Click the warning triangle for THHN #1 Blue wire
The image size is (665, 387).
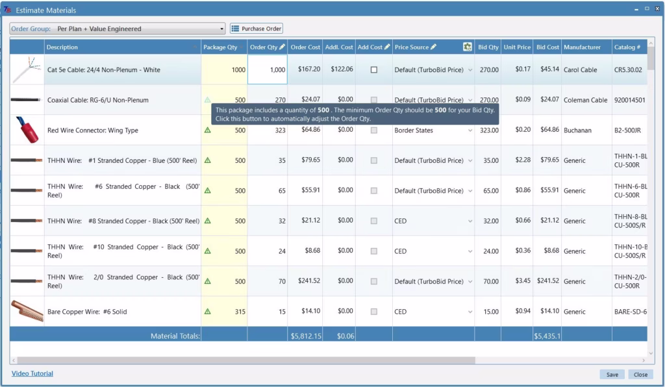click(207, 160)
